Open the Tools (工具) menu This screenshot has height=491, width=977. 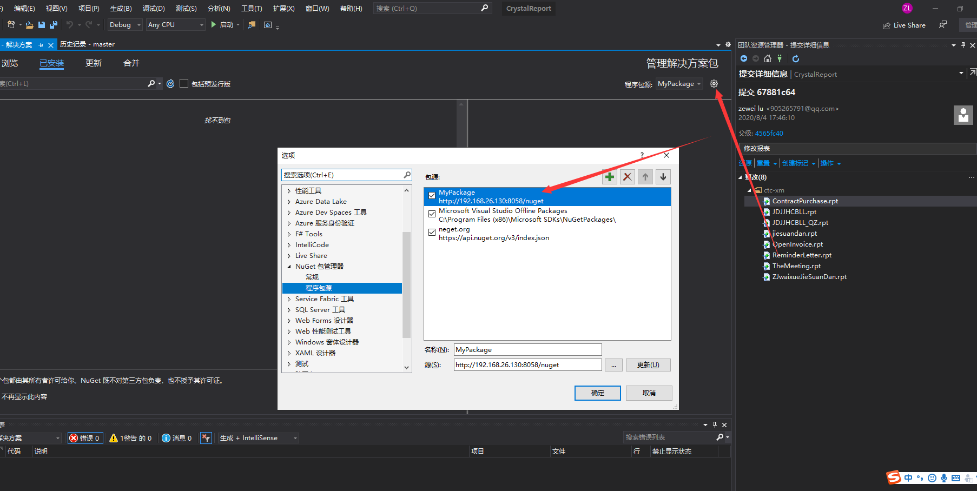[x=252, y=8]
